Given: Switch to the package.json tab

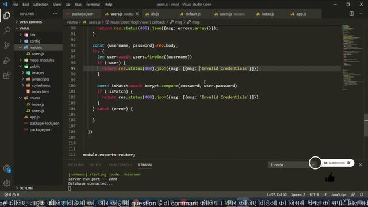Looking at the screenshot, I should 82,14.
